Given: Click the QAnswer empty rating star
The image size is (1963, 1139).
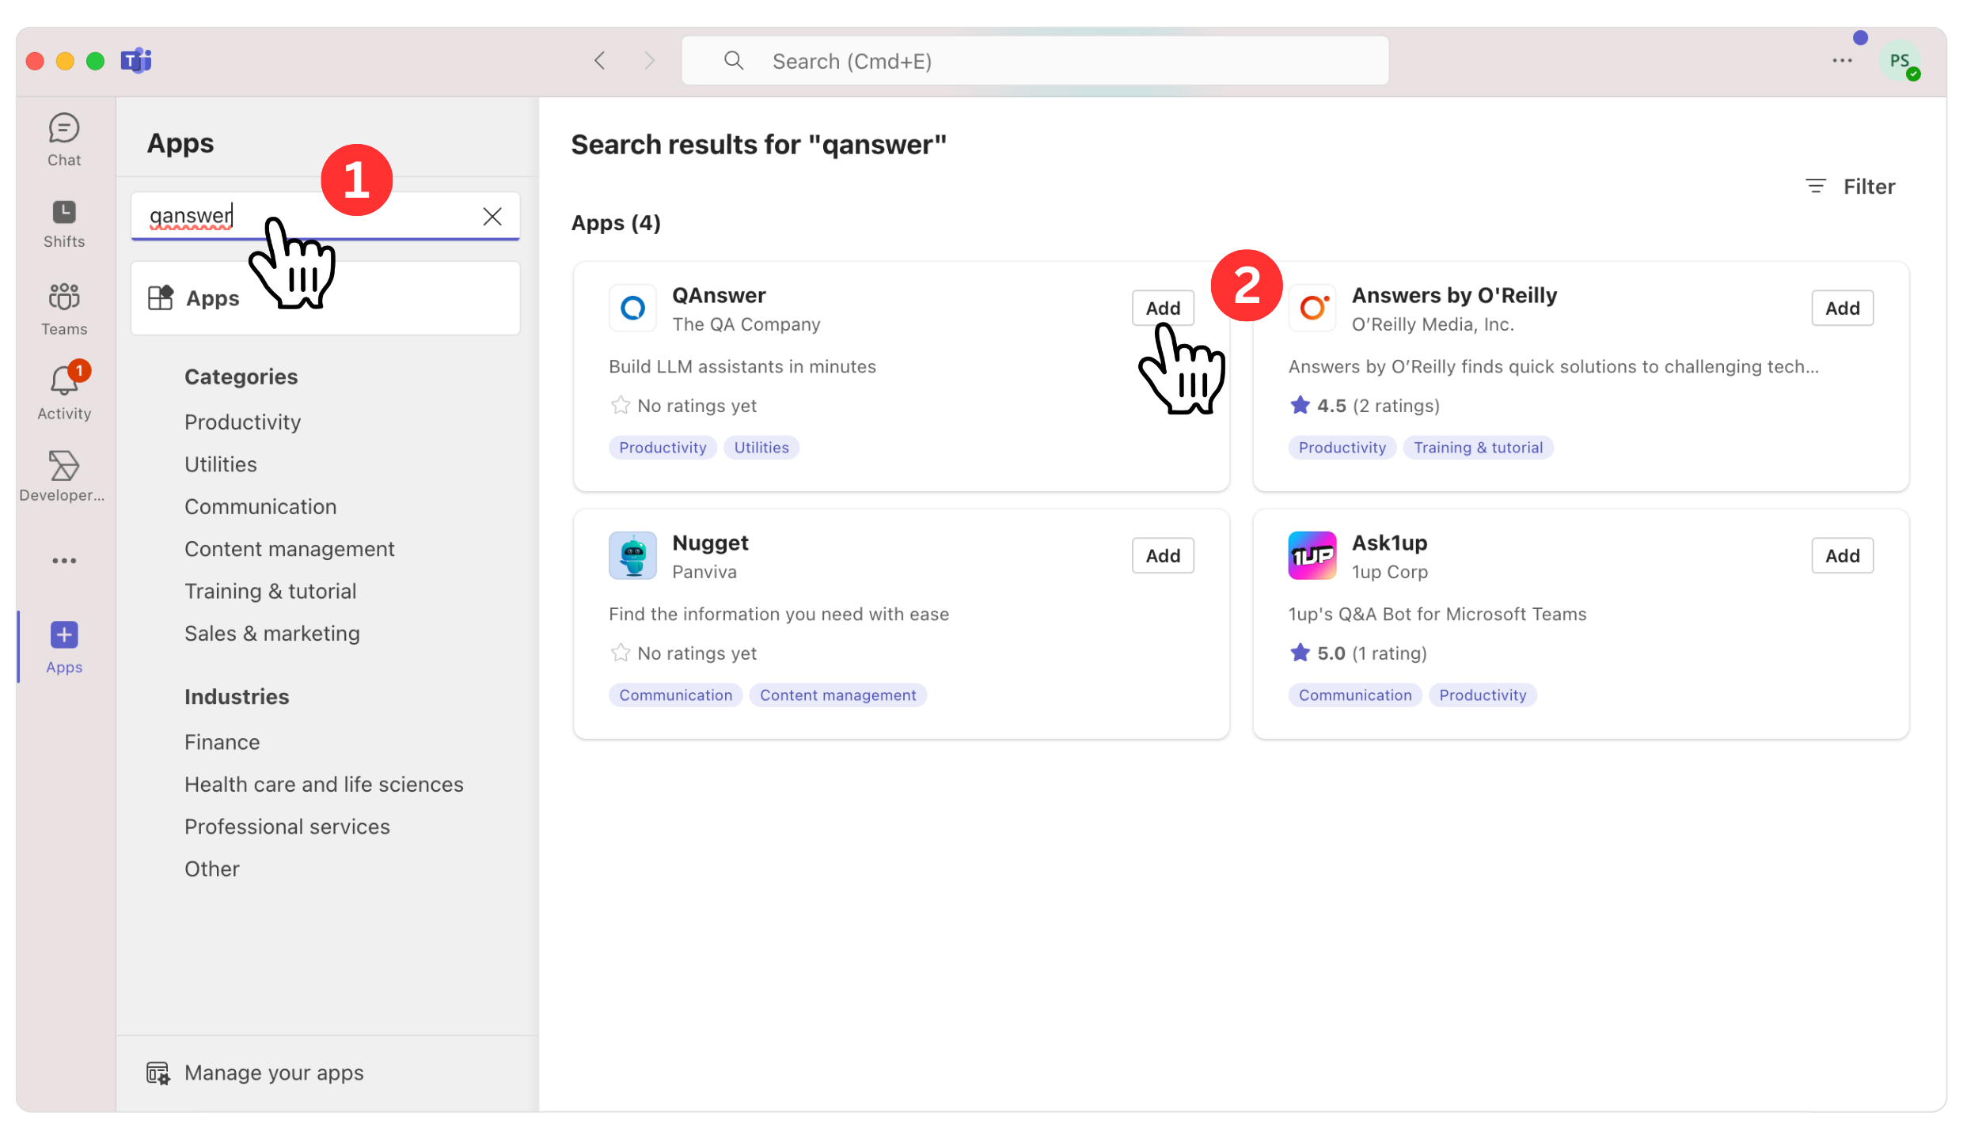Looking at the screenshot, I should [x=621, y=406].
